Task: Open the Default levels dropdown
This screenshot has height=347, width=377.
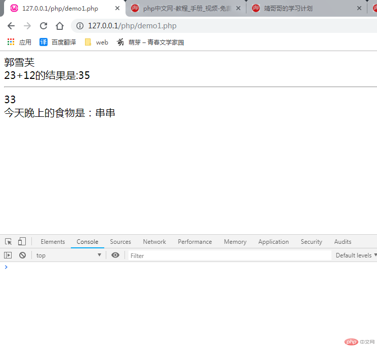Action: [x=356, y=255]
